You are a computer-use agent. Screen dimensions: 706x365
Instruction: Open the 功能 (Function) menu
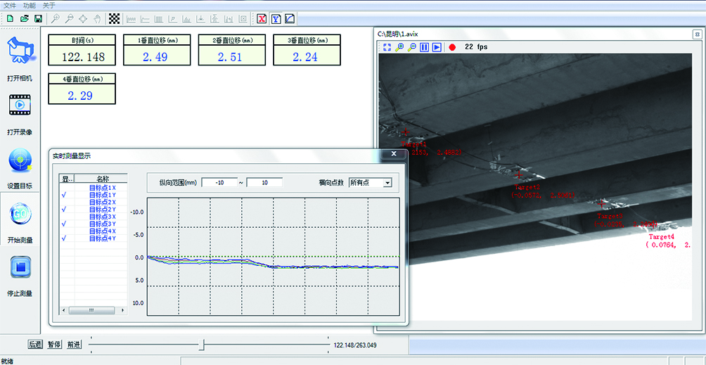pos(30,5)
